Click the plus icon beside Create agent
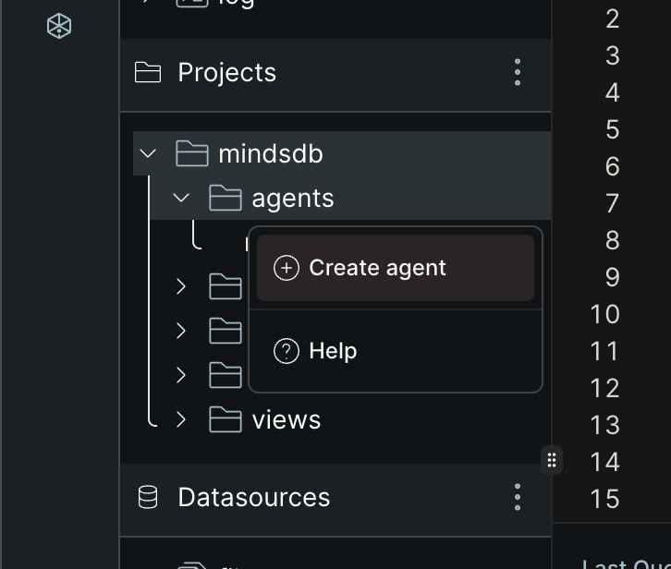Screen dimensions: 671x569 [287, 268]
